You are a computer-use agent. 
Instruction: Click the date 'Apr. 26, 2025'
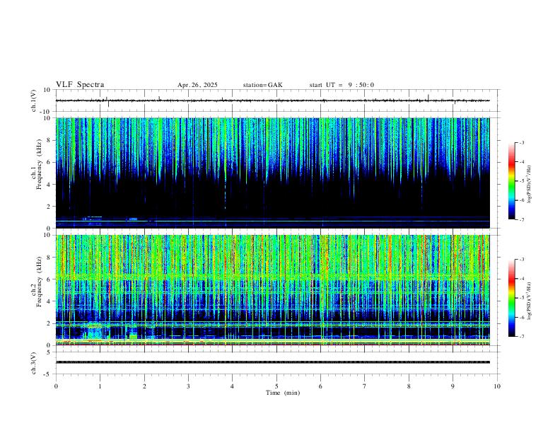pyautogui.click(x=197, y=85)
